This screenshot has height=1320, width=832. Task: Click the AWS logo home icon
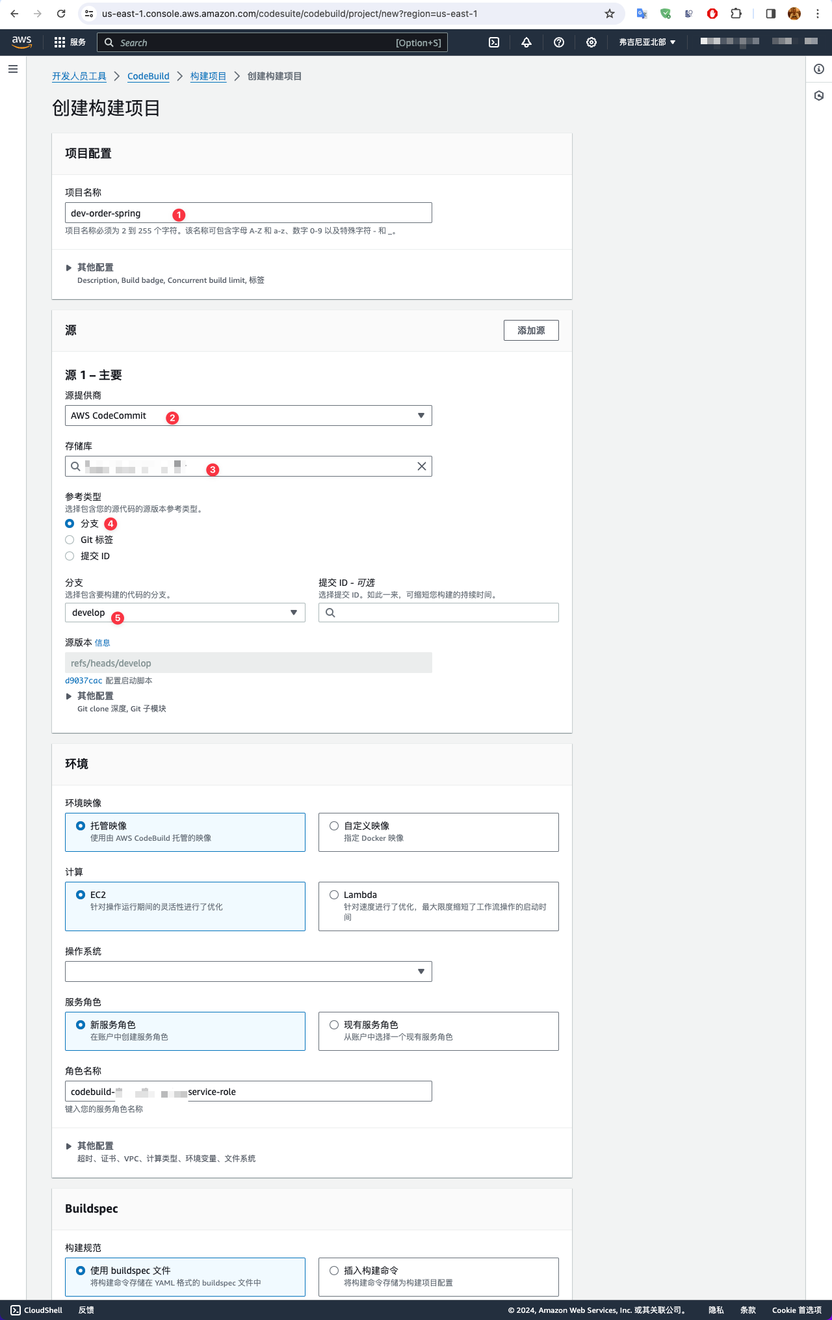pos(21,42)
